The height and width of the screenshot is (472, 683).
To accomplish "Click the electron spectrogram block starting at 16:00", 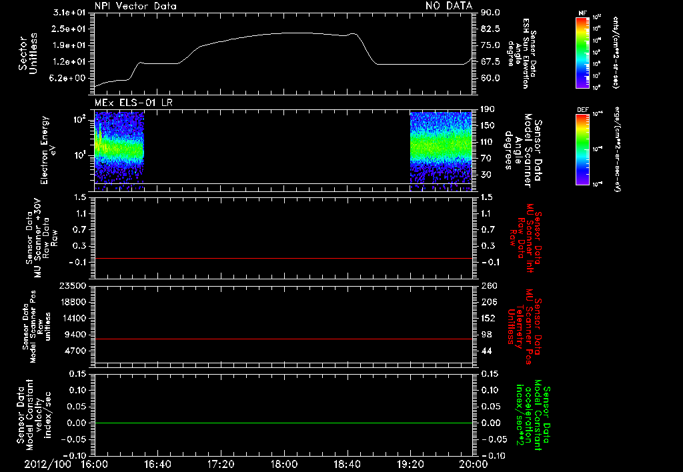I will (119, 151).
